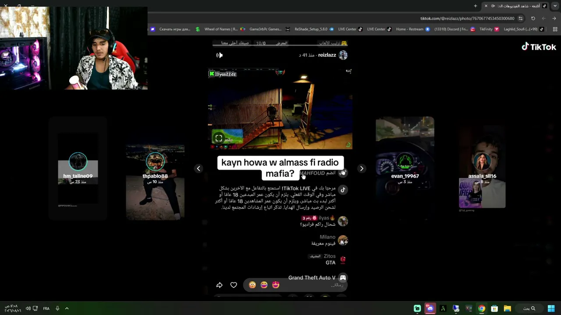This screenshot has width=561, height=315.
Task: Select the evan_19967 live thumbnail
Action: click(405, 168)
